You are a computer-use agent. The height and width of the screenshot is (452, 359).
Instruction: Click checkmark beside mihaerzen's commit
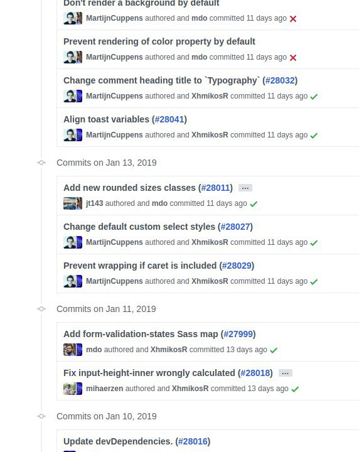click(295, 389)
